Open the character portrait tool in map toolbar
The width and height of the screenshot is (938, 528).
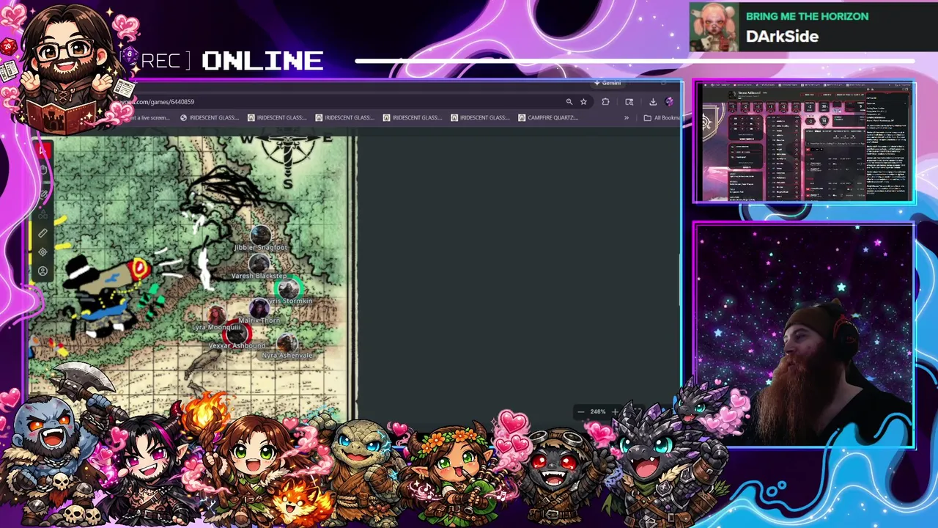(43, 271)
